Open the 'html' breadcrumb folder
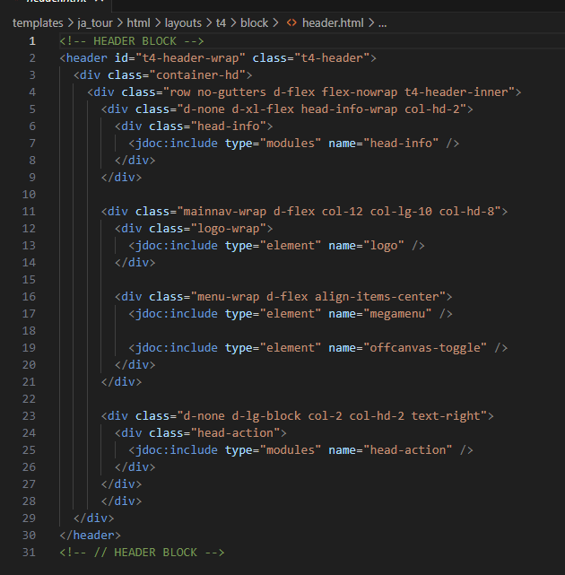 138,22
